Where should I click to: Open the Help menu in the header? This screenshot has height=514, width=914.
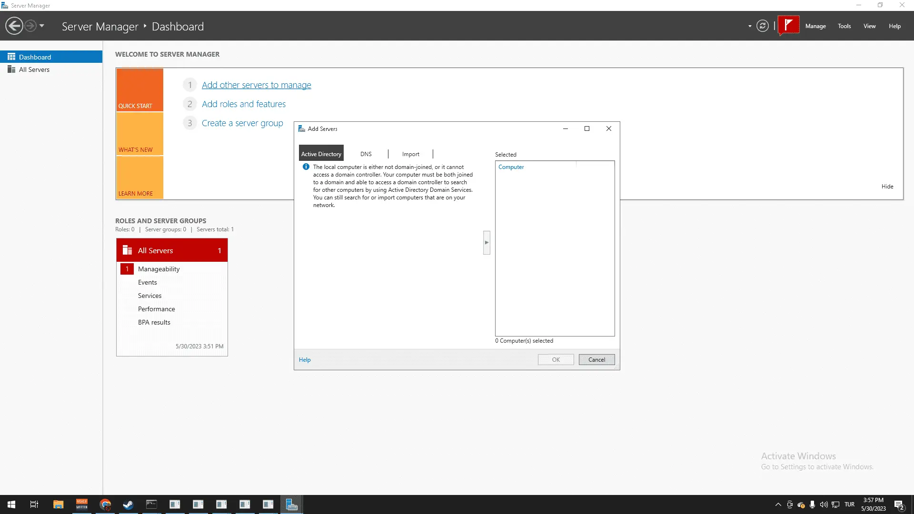coord(894,26)
